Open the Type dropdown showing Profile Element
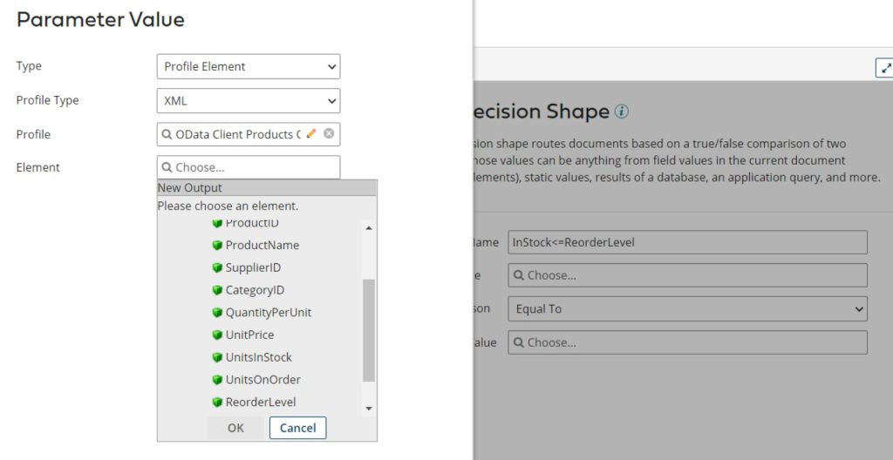893x460 pixels. (249, 67)
